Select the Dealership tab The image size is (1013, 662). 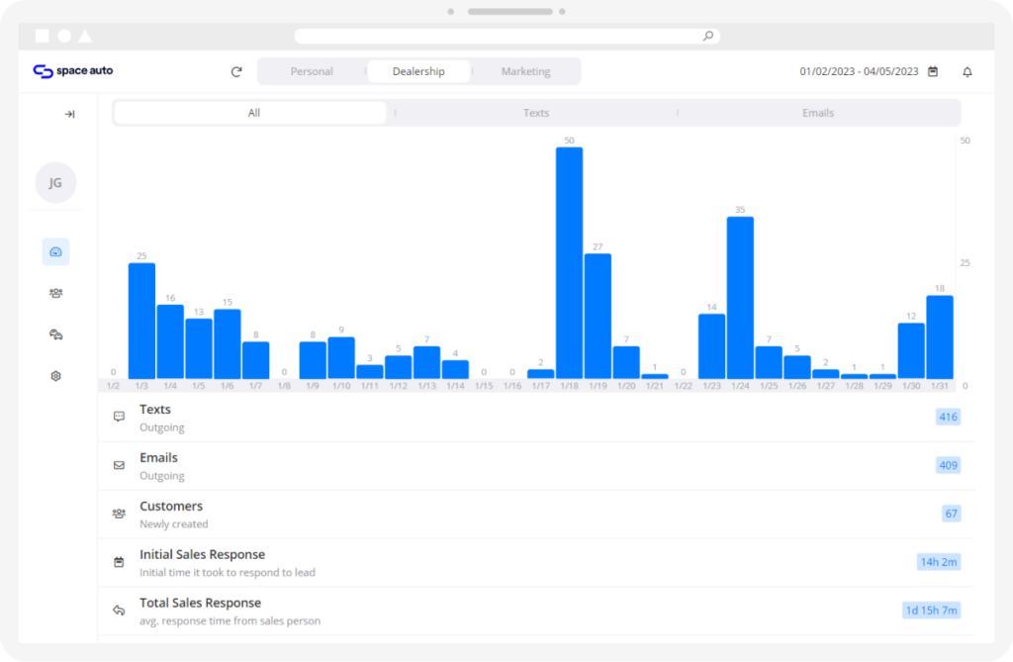(x=418, y=72)
